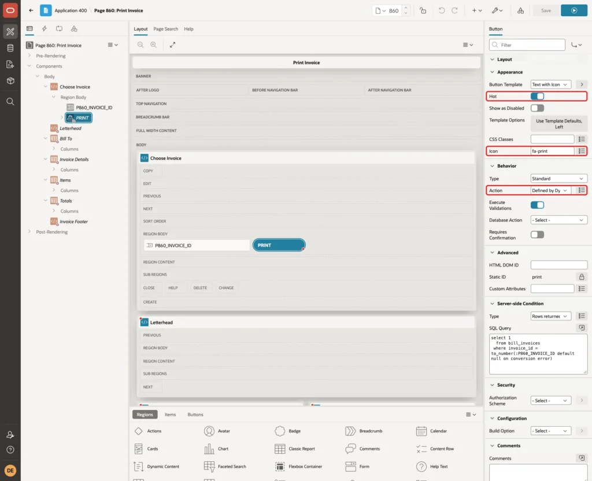Enable the Requires Confirmation switch
The height and width of the screenshot is (481, 592).
point(537,235)
